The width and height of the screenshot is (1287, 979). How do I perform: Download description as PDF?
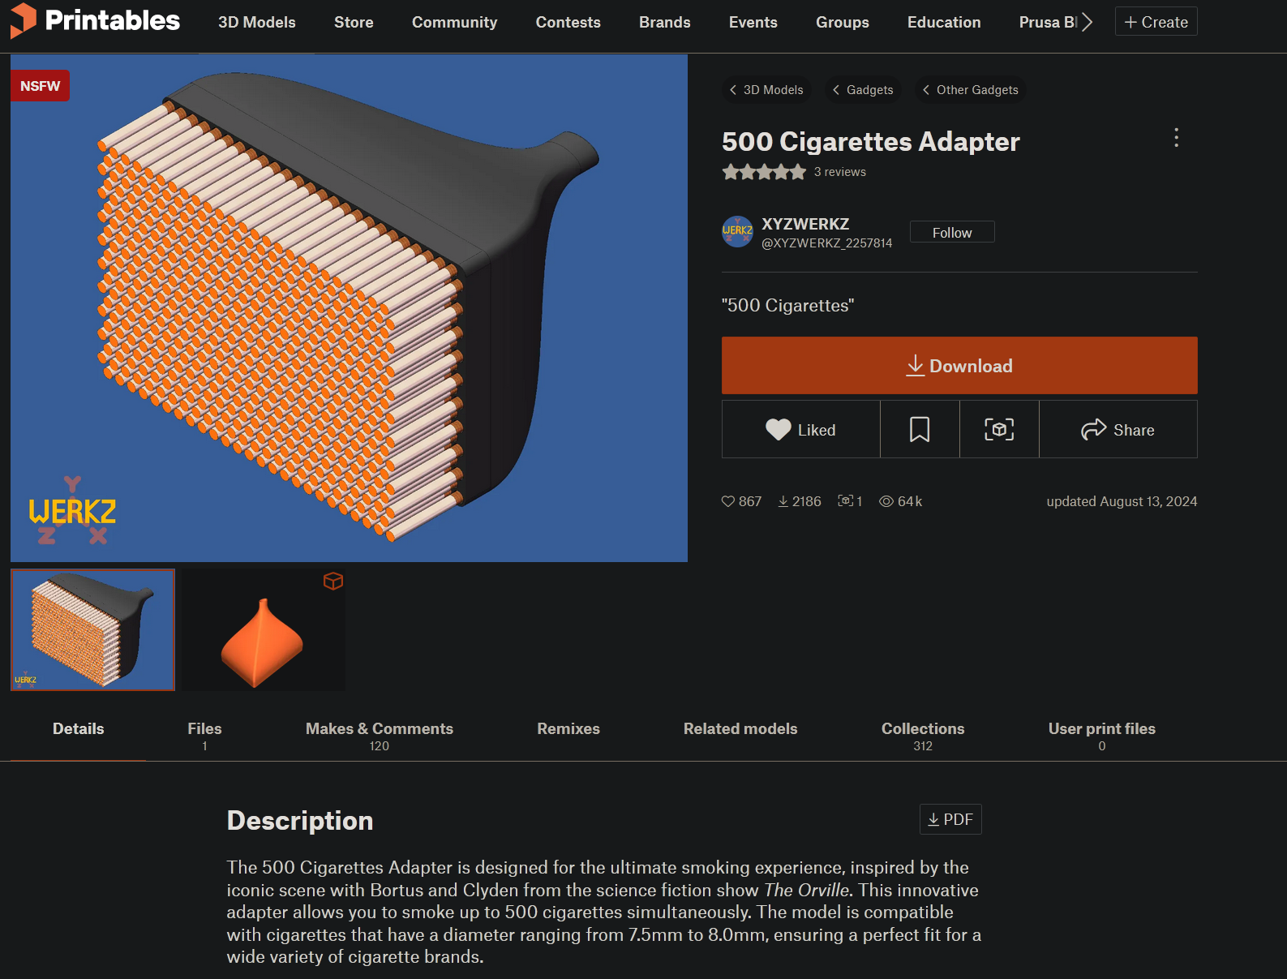point(950,819)
